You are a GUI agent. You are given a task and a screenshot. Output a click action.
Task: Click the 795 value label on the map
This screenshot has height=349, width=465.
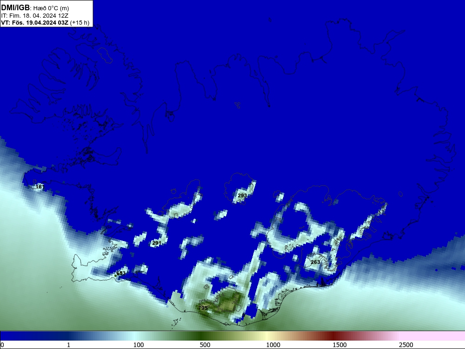point(203,308)
